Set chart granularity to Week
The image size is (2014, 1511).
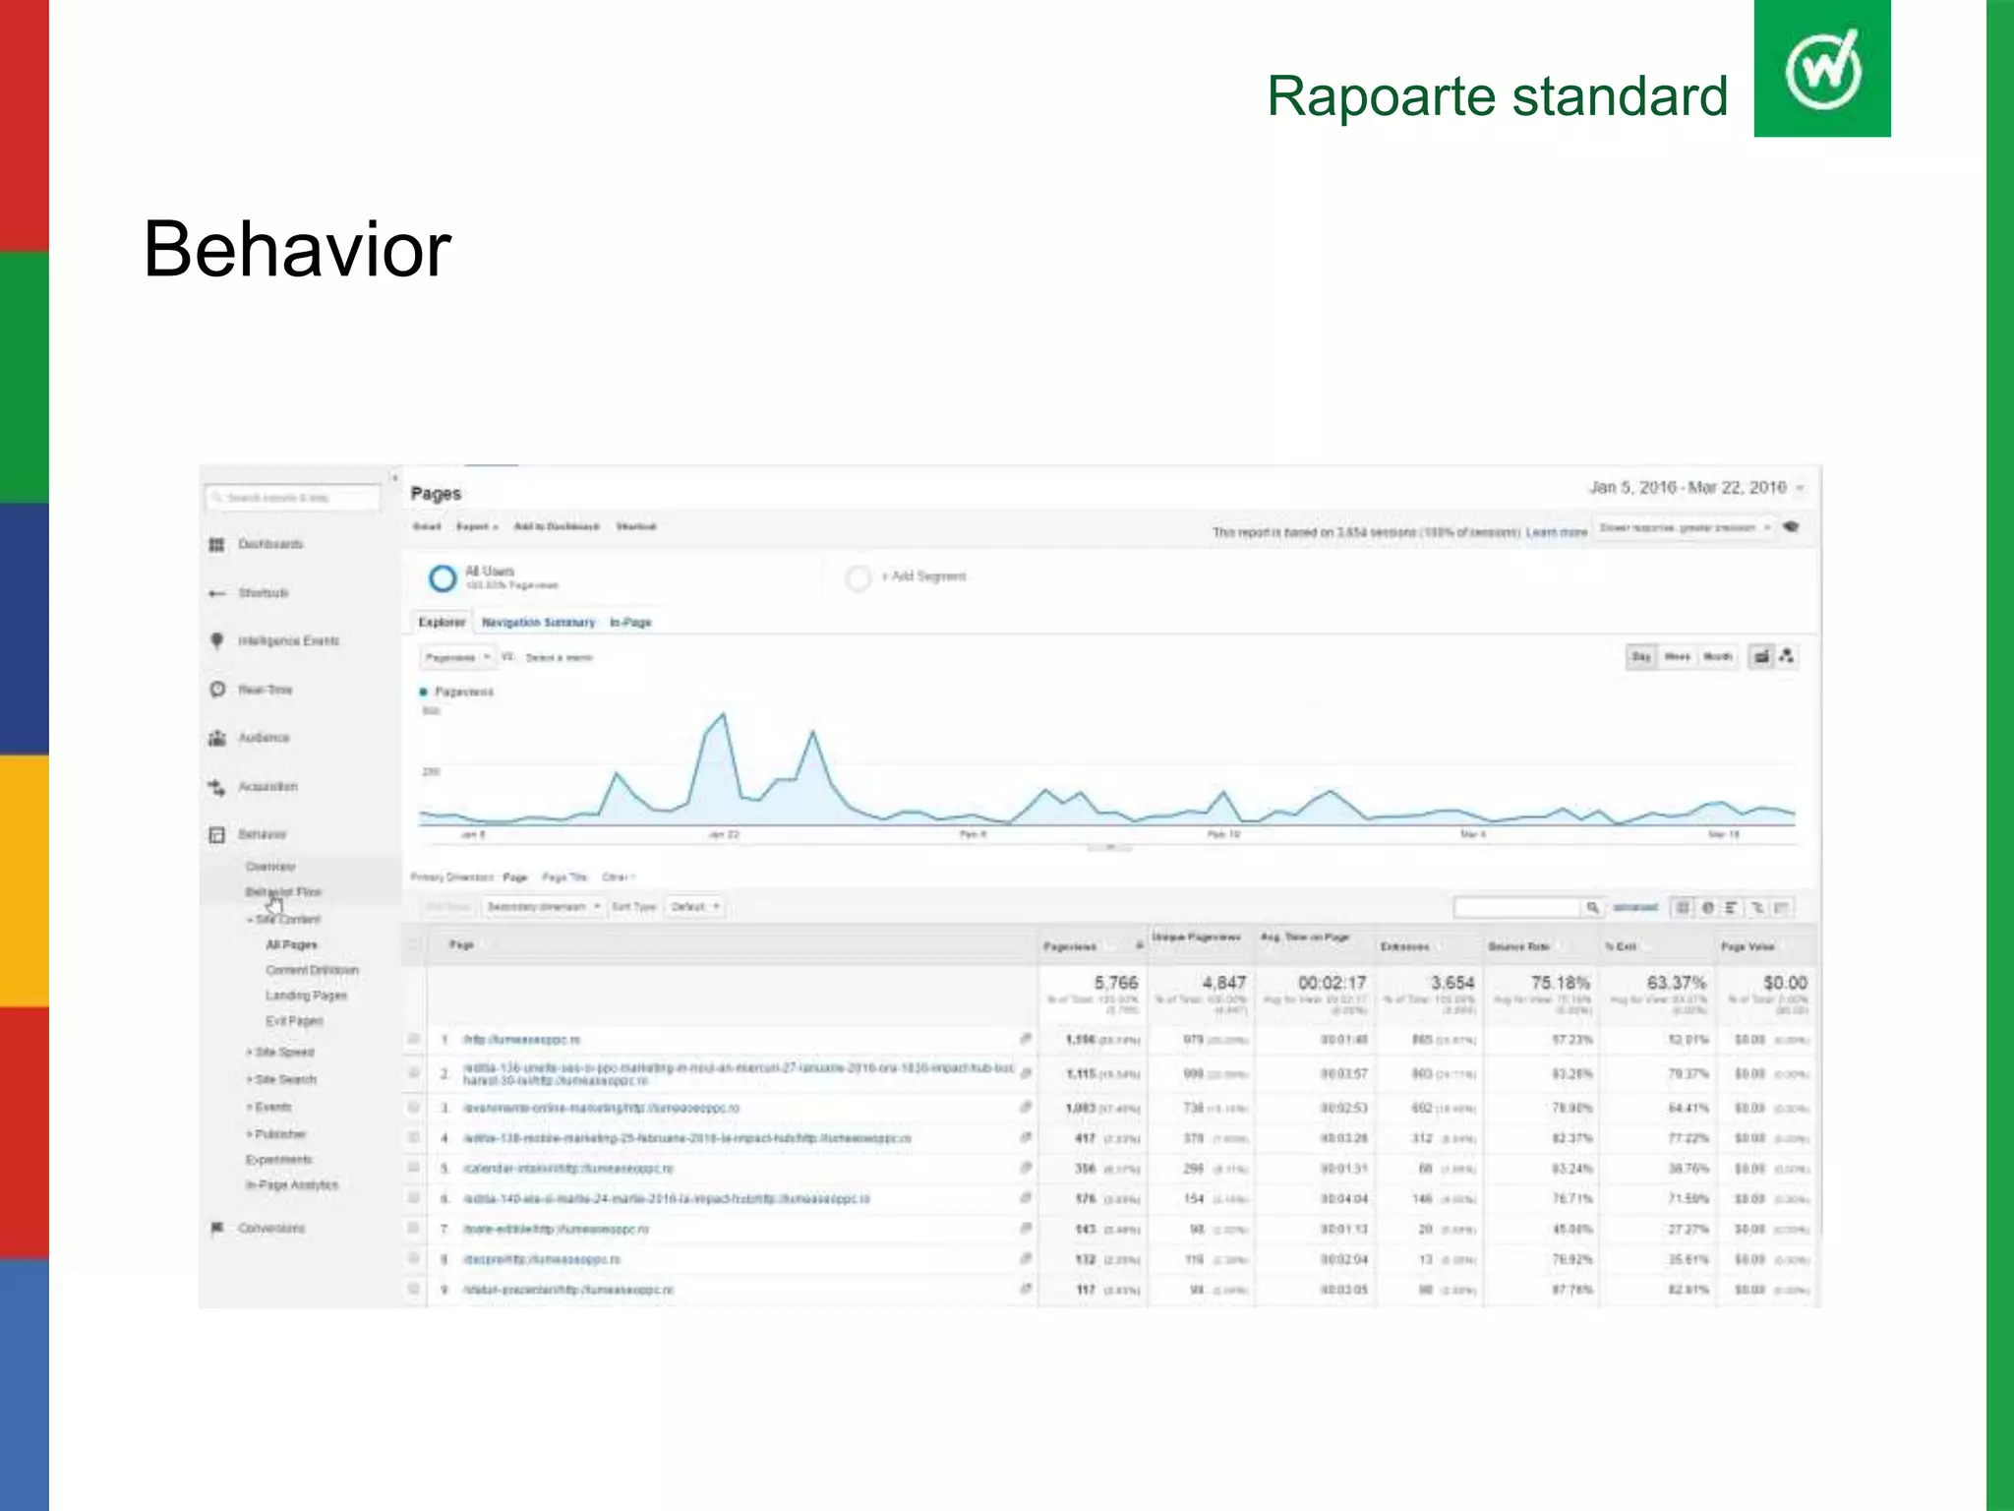tap(1678, 656)
